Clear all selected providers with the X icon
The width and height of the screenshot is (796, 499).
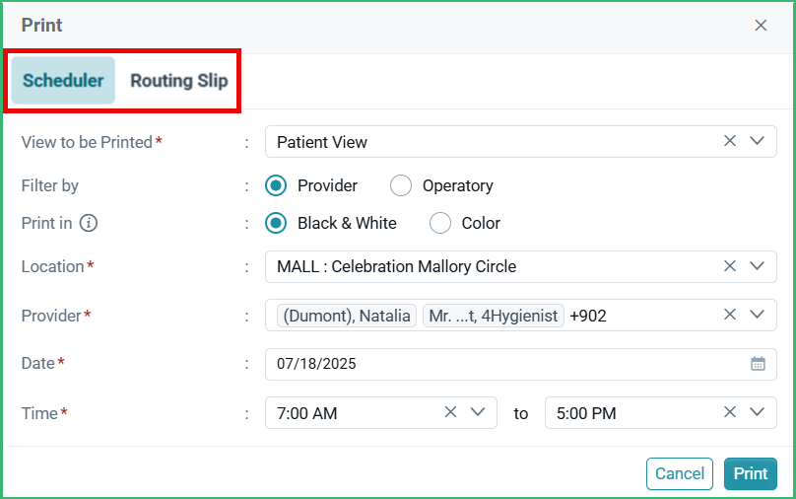[x=729, y=315]
